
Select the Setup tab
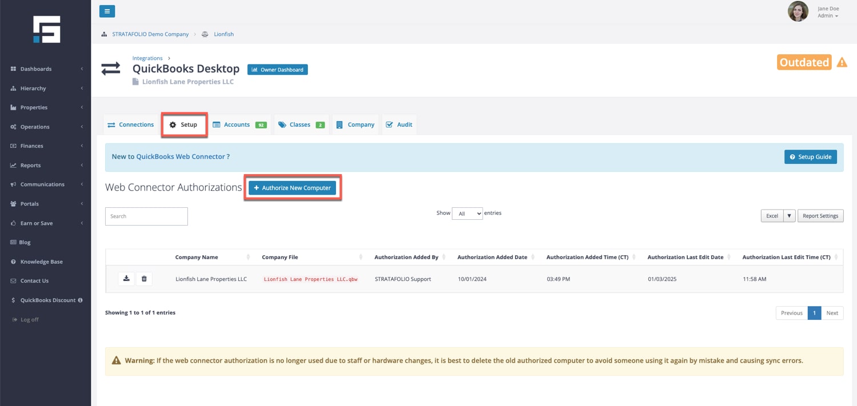click(x=183, y=124)
